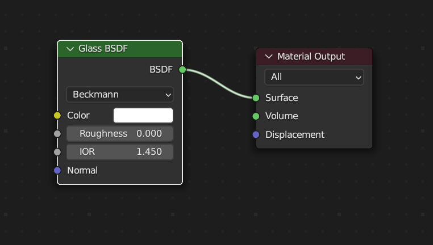Click the purple Displacement input socket
The height and width of the screenshot is (245, 433).
[x=256, y=134]
